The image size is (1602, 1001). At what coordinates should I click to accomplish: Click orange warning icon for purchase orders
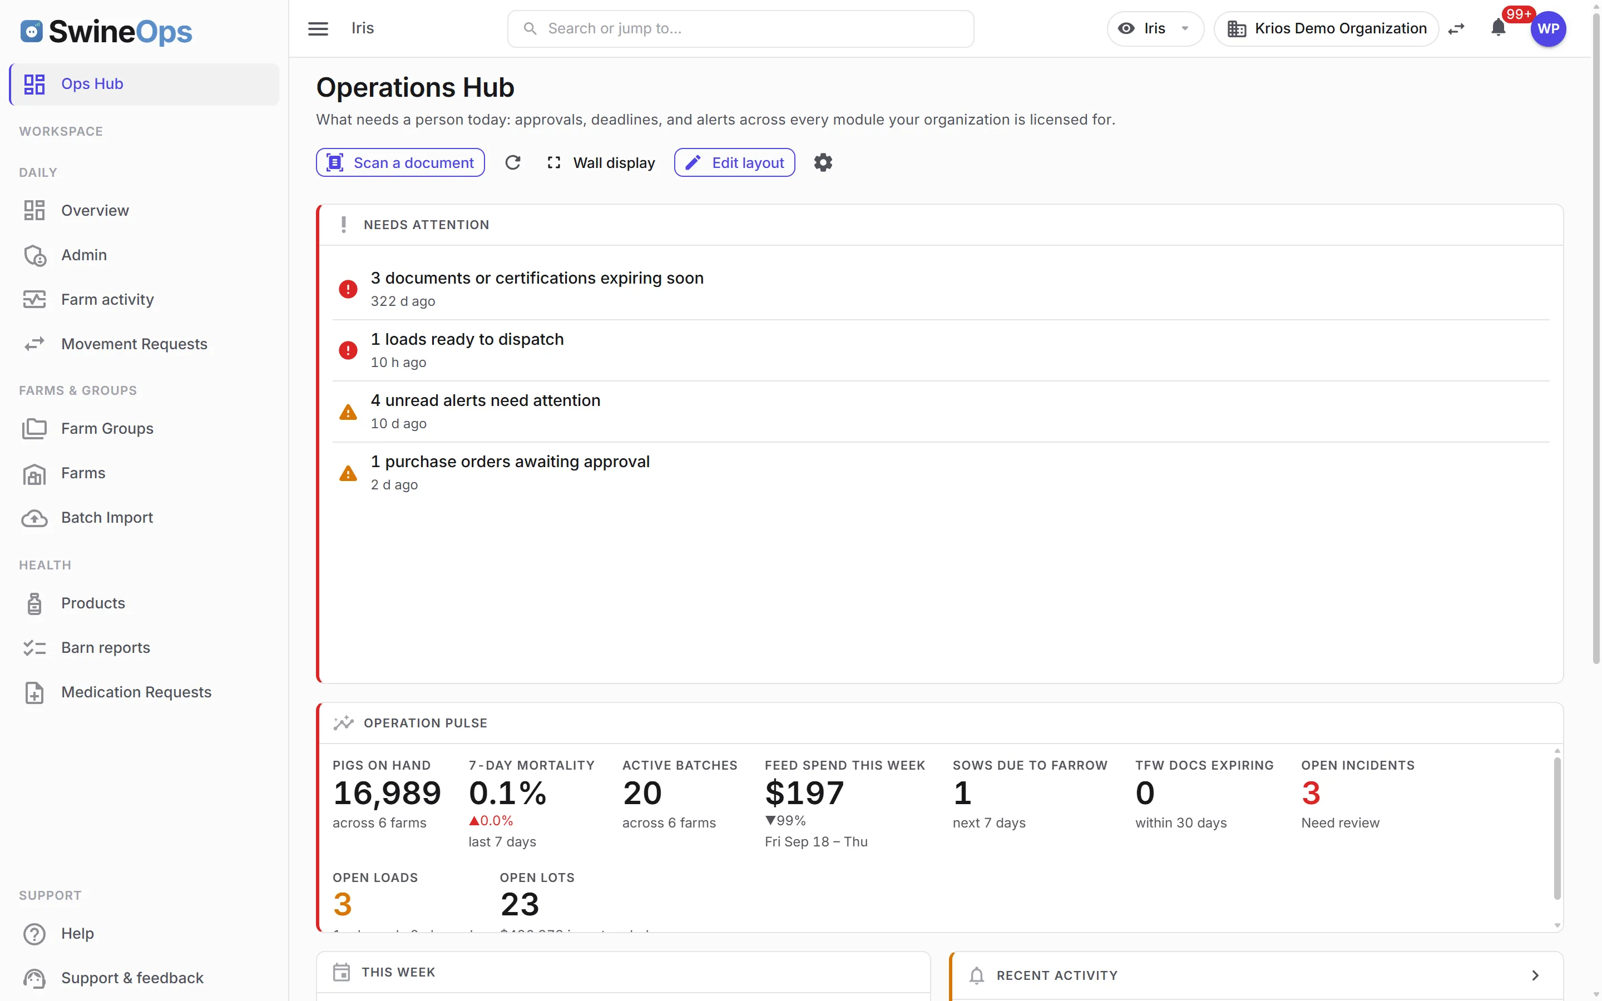pyautogui.click(x=348, y=473)
